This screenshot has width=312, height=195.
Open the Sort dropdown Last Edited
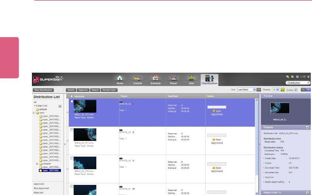(246, 90)
